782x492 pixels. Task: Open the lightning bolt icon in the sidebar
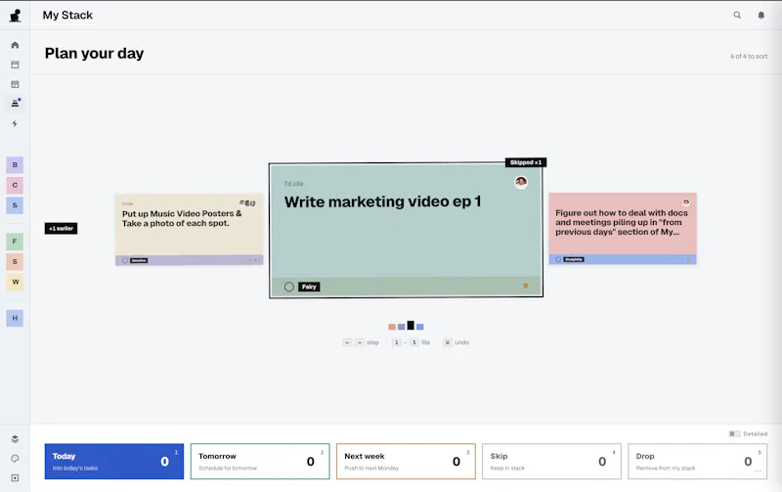coord(15,124)
